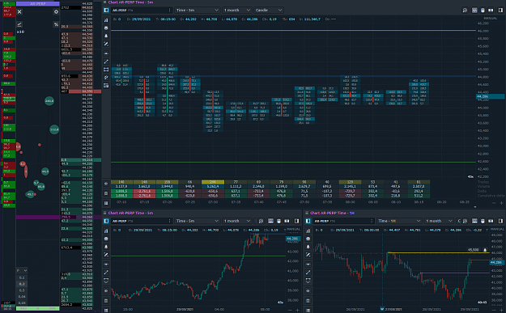The width and height of the screenshot is (506, 313).
Task: Click mouse icon in top chart toolbar
Action: point(483,11)
